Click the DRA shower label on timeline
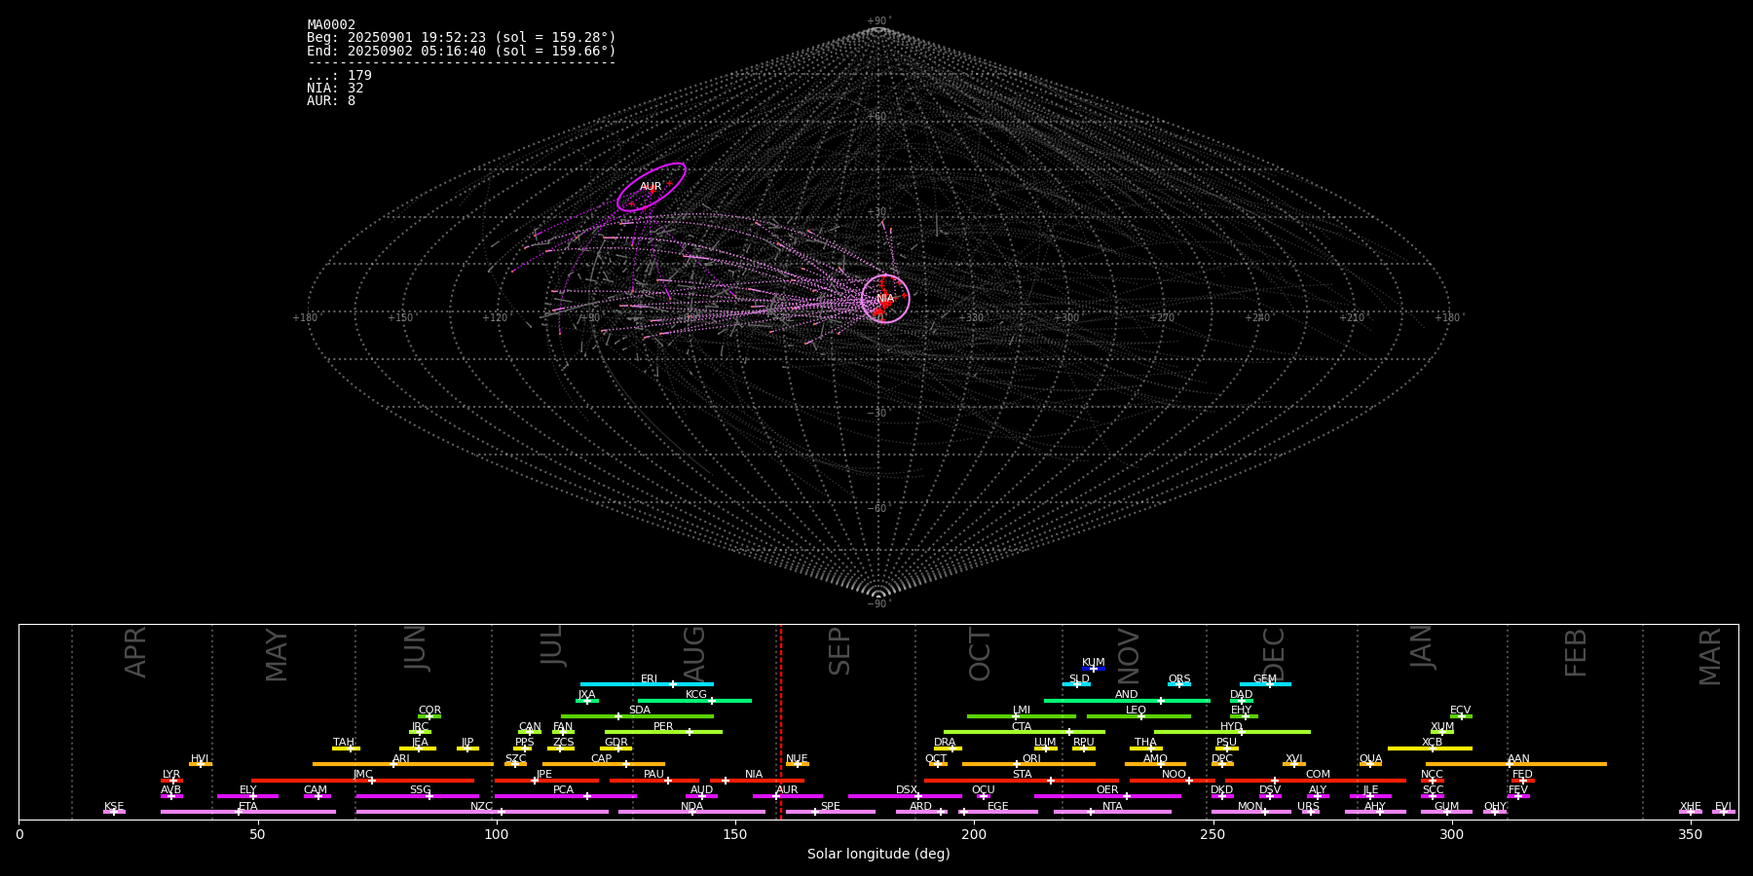The height and width of the screenshot is (876, 1753). (x=945, y=742)
